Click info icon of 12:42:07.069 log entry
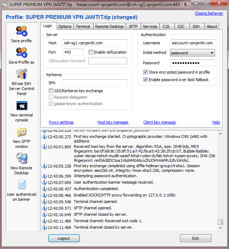This screenshot has width=229, height=249. pyautogui.click(x=44, y=182)
